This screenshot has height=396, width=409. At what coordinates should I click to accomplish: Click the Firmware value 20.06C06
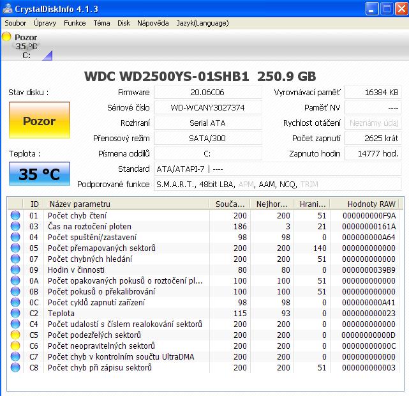tap(207, 93)
